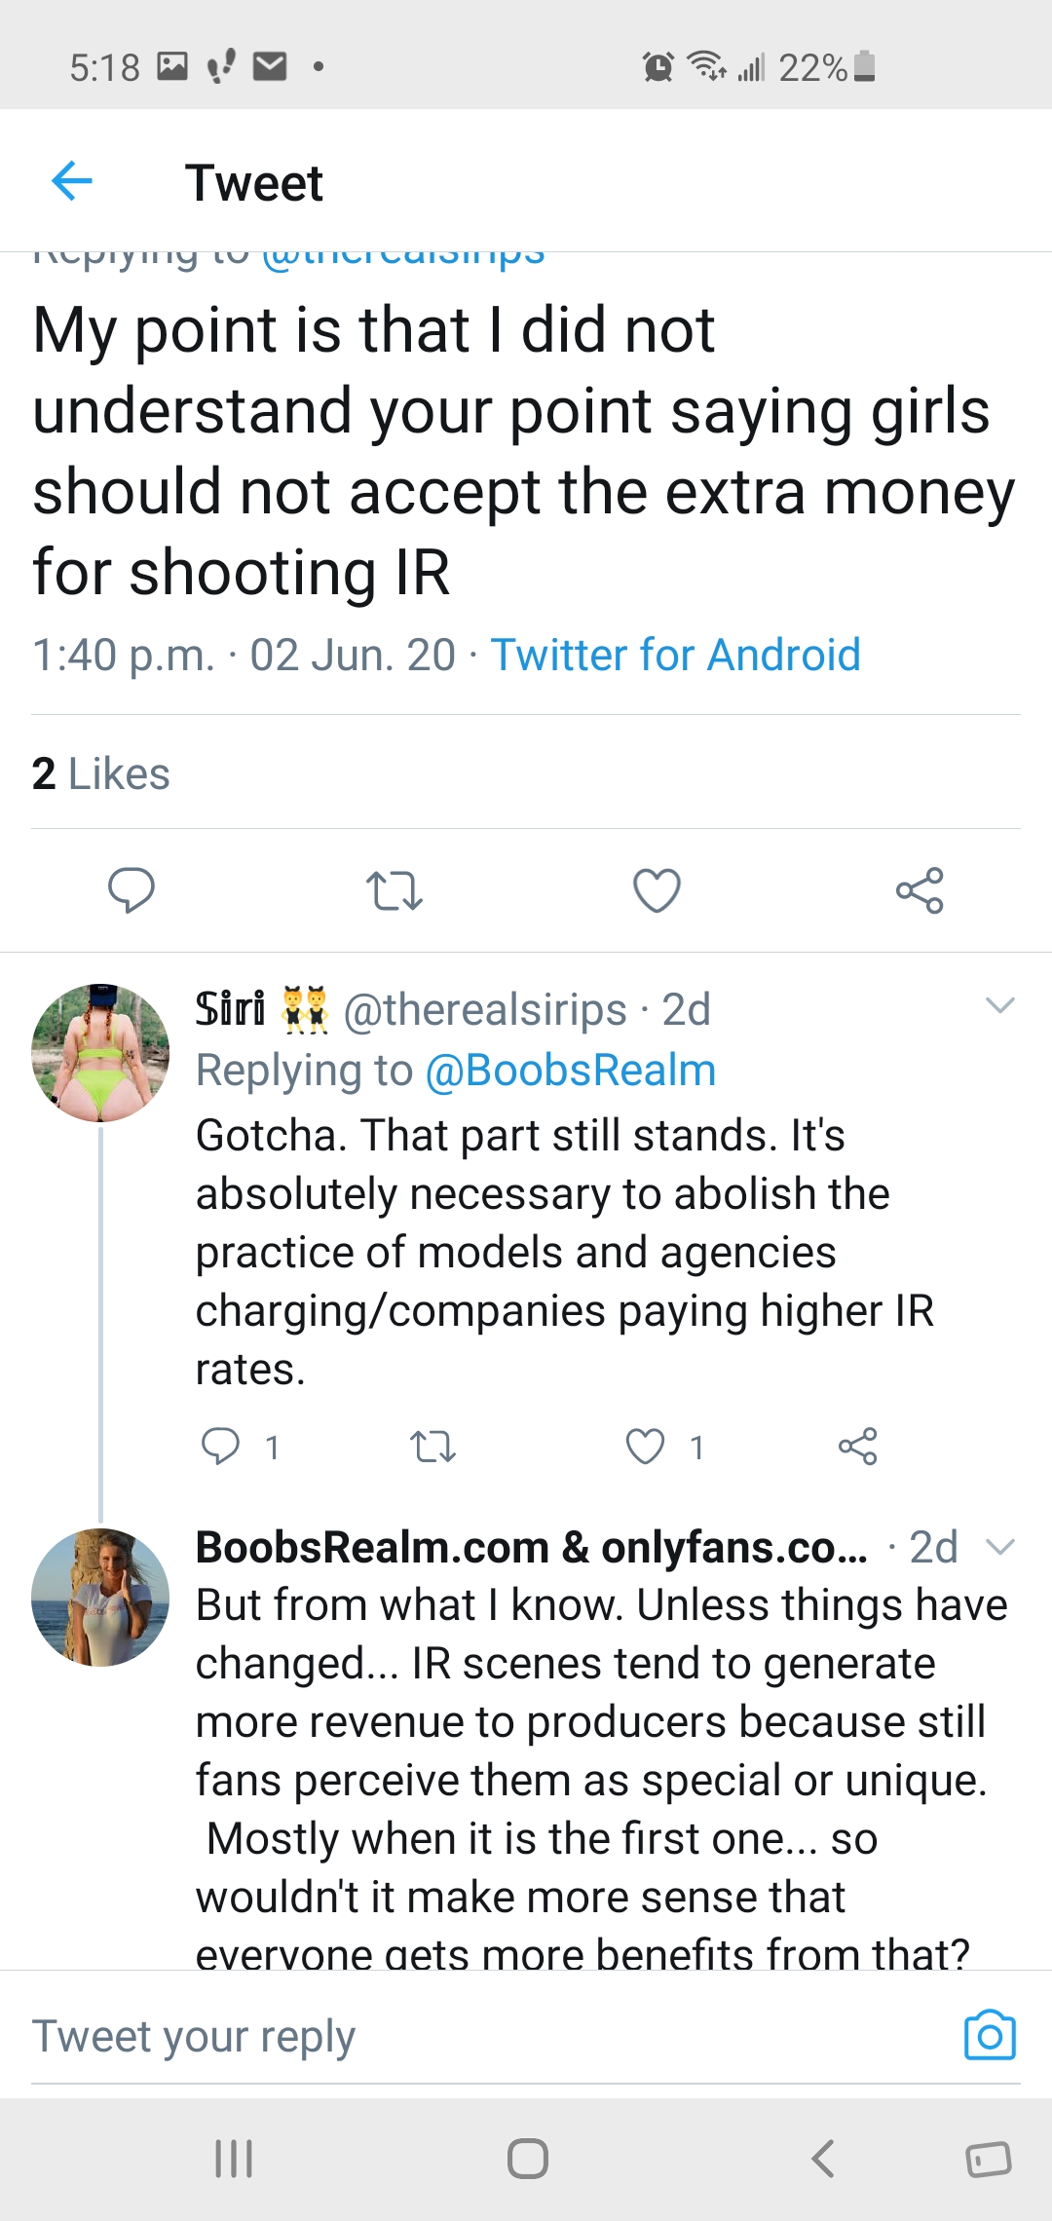Reply to the main tweet
The width and height of the screenshot is (1052, 2221).
(131, 889)
